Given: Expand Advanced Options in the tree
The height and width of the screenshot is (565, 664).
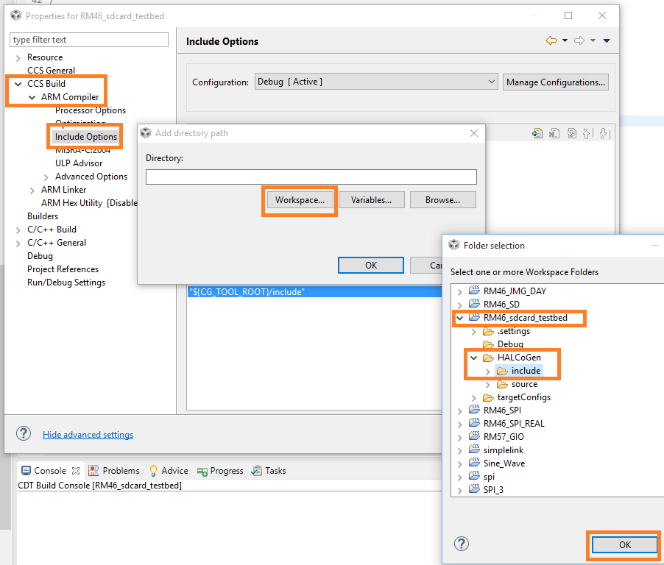Looking at the screenshot, I should [46, 177].
